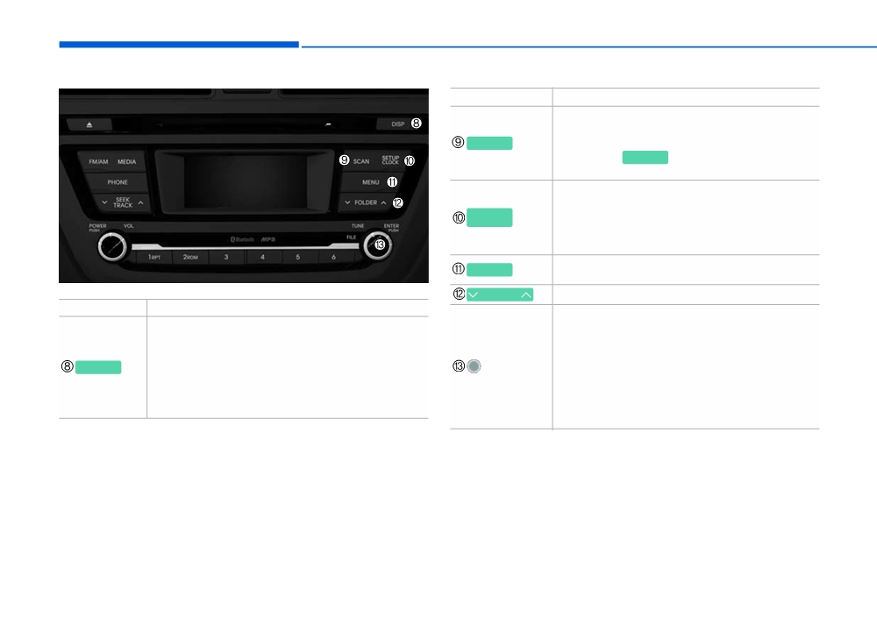Click the Bluetooth logo on the radio
The width and height of the screenshot is (877, 617).
(x=242, y=239)
